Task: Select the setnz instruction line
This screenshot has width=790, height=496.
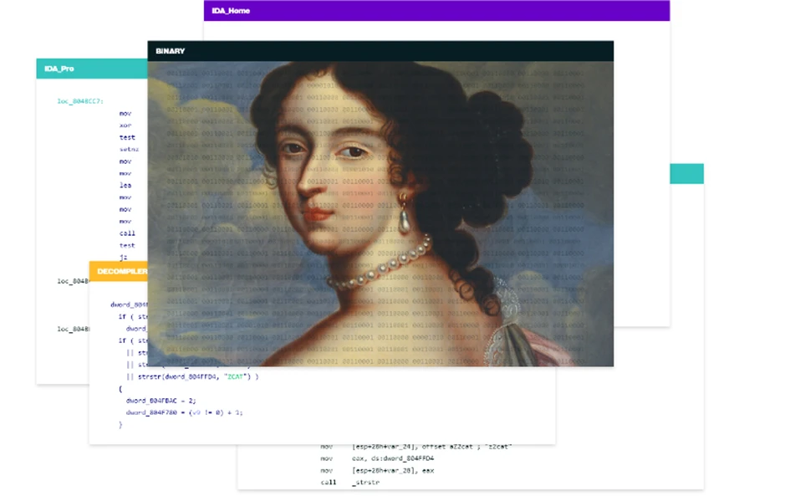Action: point(129,149)
